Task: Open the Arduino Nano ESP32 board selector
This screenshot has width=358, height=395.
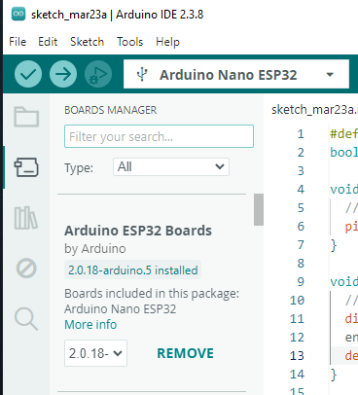Action: [236, 74]
